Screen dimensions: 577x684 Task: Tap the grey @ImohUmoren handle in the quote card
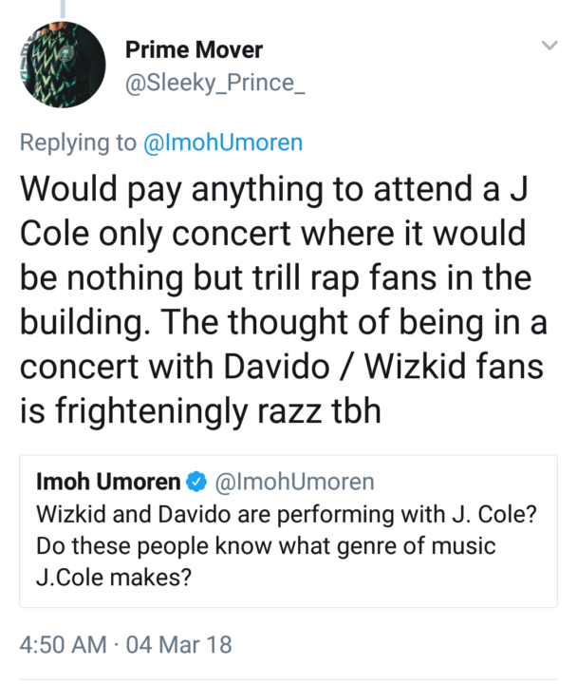(x=294, y=482)
